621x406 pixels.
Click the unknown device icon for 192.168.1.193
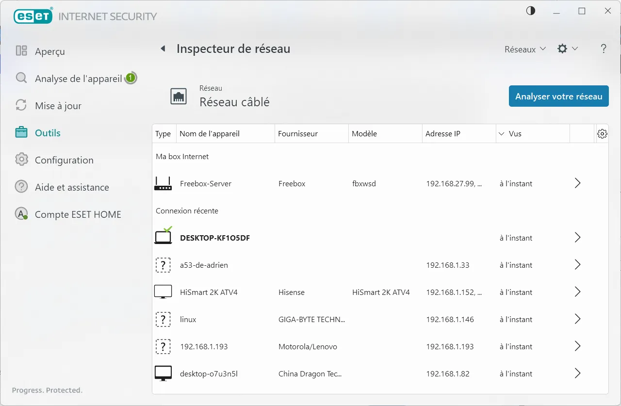tap(163, 346)
